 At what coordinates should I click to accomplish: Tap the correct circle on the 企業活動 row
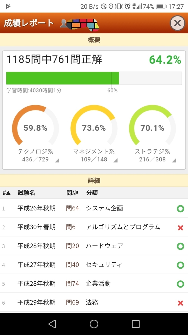(x=180, y=283)
